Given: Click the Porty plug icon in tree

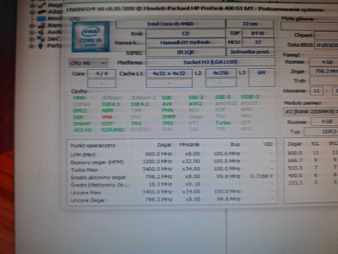Looking at the screenshot, I should click(40, 46).
